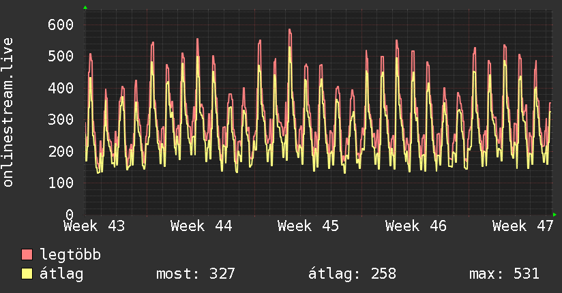Click the 100 y-axis value
This screenshot has height=293, width=562.
click(61, 183)
